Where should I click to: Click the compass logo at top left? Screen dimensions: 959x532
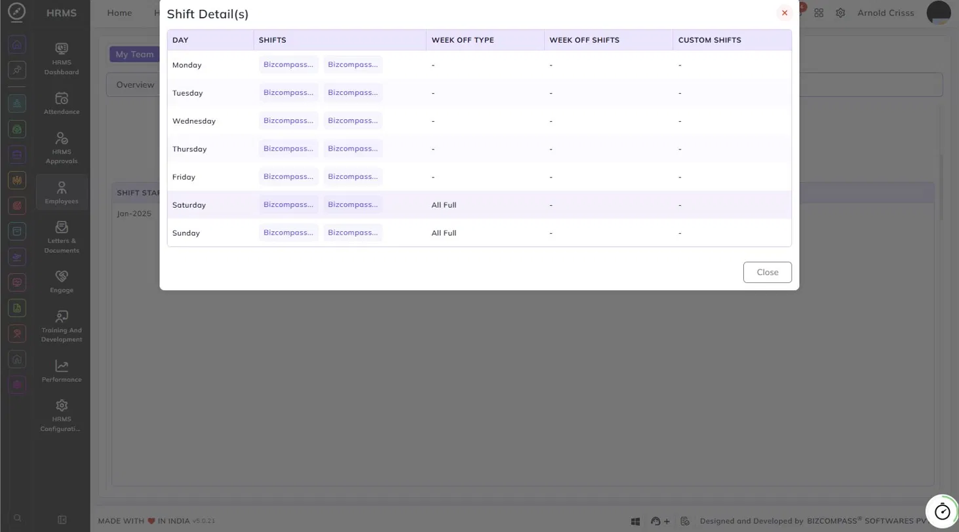coord(18,12)
